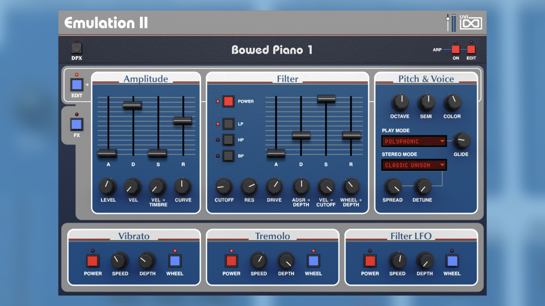Image resolution: width=545 pixels, height=306 pixels.
Task: Enable the HP filter mode
Action: pos(228,140)
